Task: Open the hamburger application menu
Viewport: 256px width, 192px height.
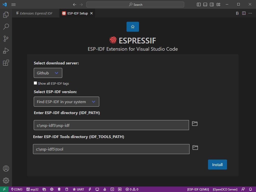Action: pos(13,4)
